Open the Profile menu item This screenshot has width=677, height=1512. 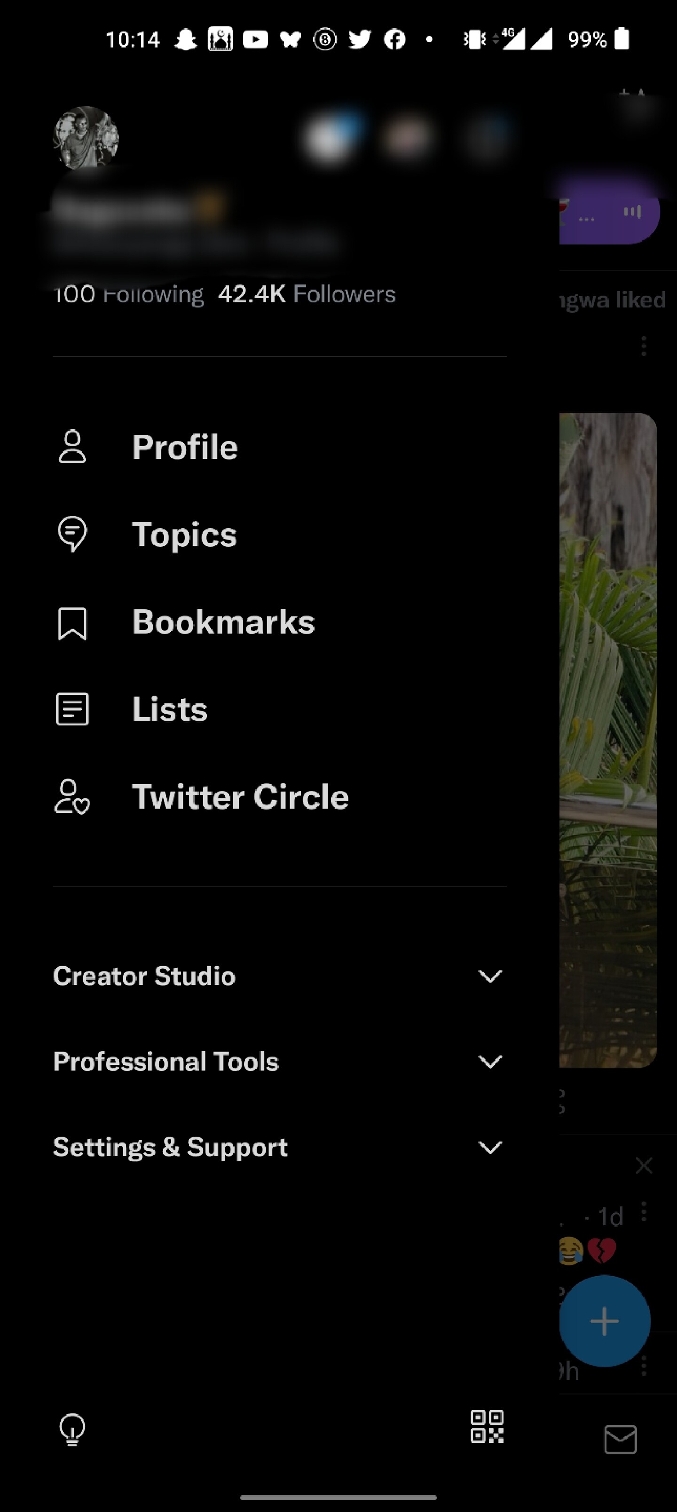[279, 447]
